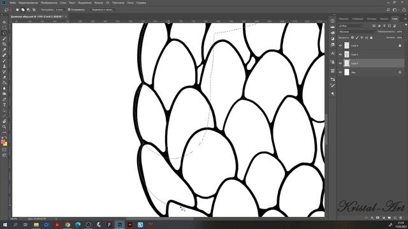Open the workspace switcher dropdown
Image resolution: width=408 pixels, height=229 pixels.
coord(395,10)
